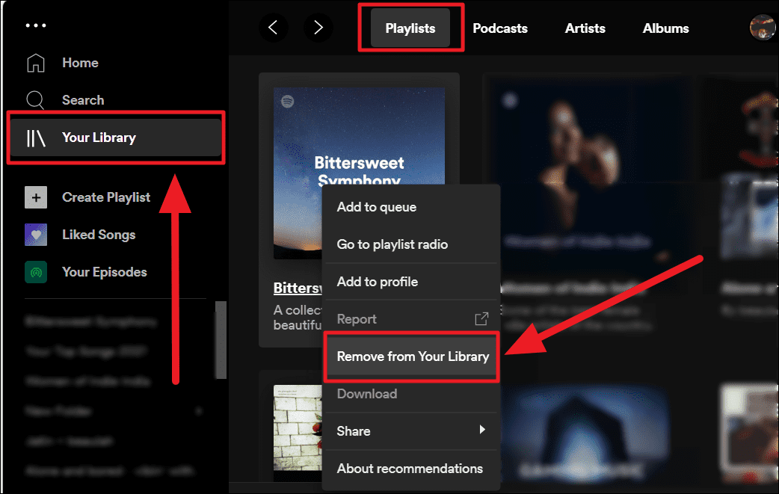The height and width of the screenshot is (494, 779).
Task: Click the Your Episodes green icon
Action: (x=36, y=272)
